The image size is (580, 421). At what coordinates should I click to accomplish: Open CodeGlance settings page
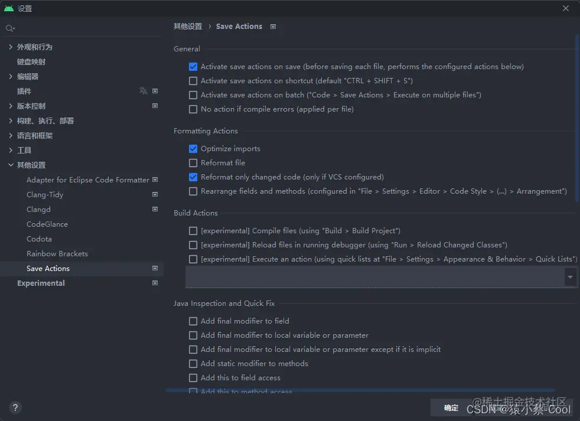(47, 224)
